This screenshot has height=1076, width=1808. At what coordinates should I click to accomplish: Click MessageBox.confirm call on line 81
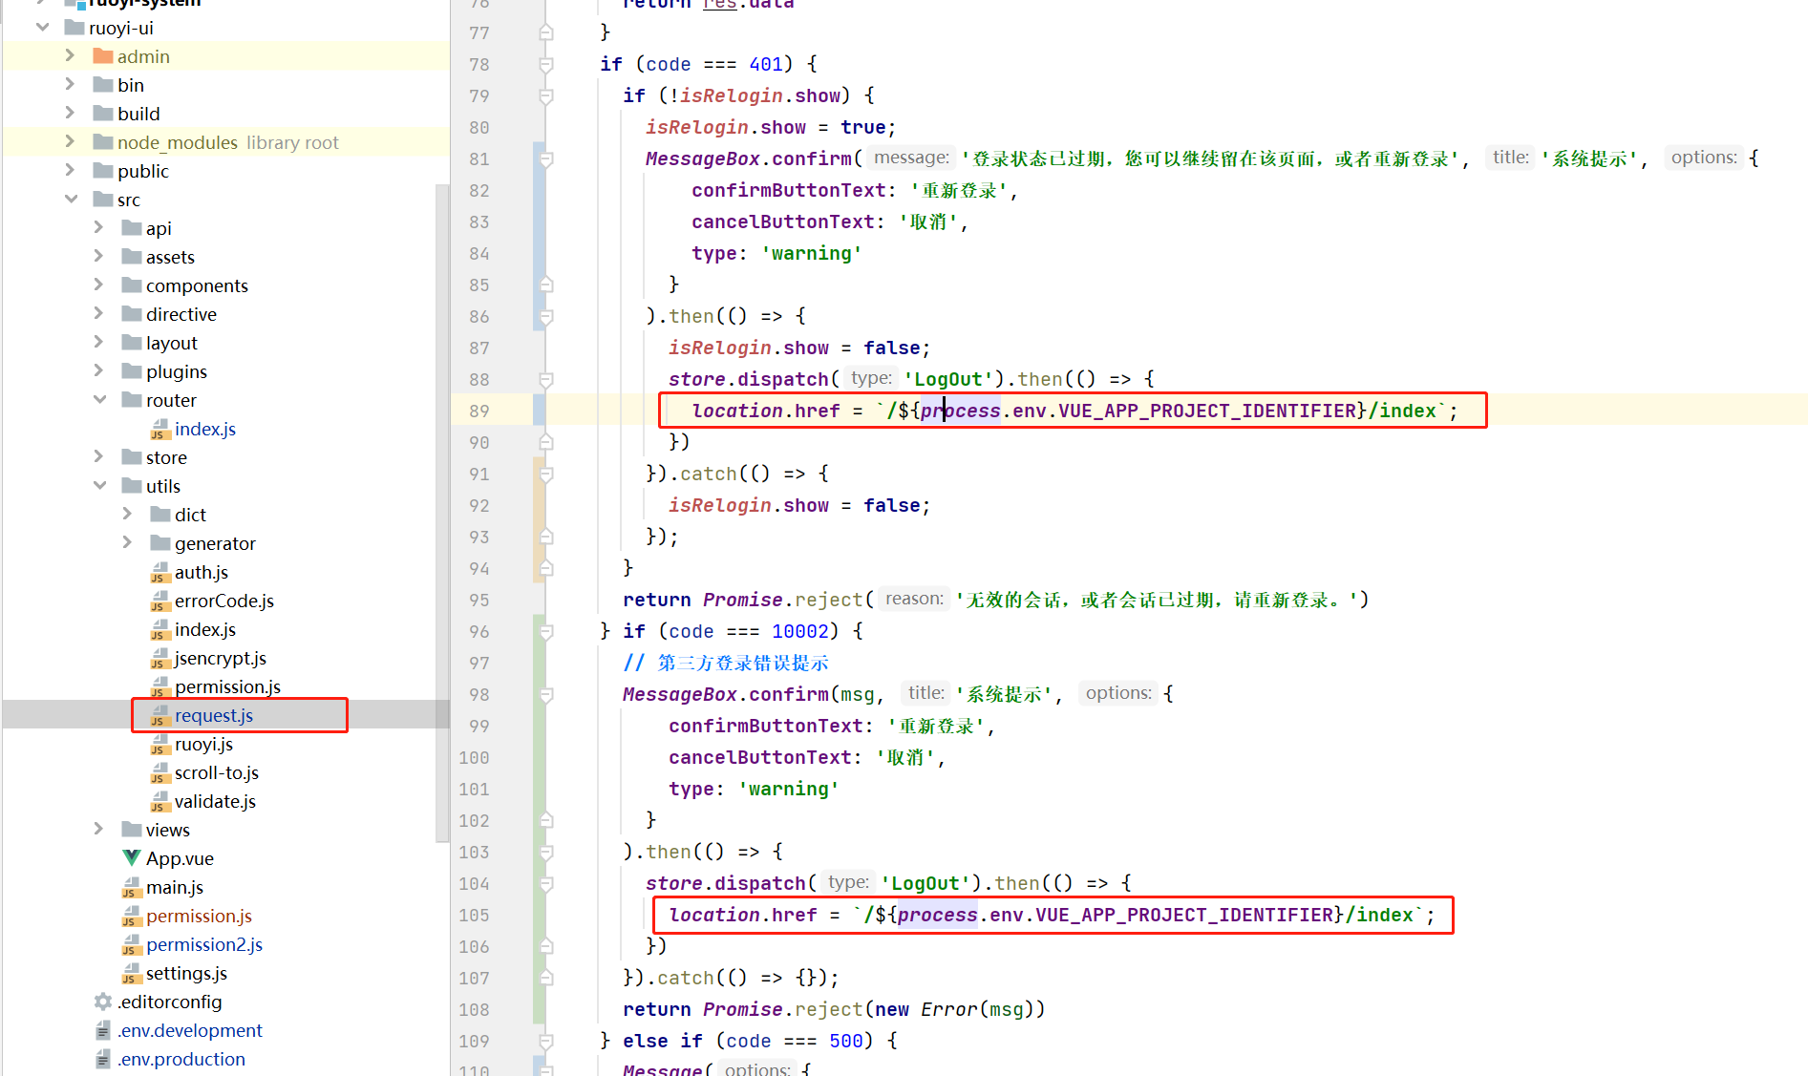pos(748,158)
